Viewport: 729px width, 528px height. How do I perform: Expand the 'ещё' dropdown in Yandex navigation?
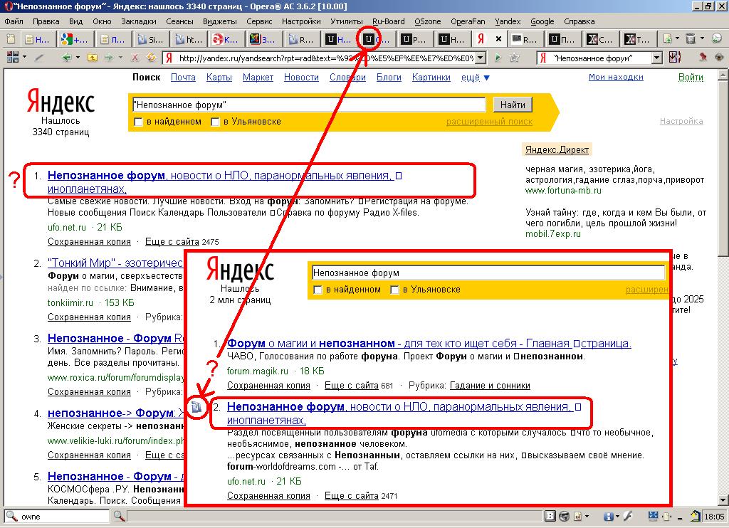point(475,78)
